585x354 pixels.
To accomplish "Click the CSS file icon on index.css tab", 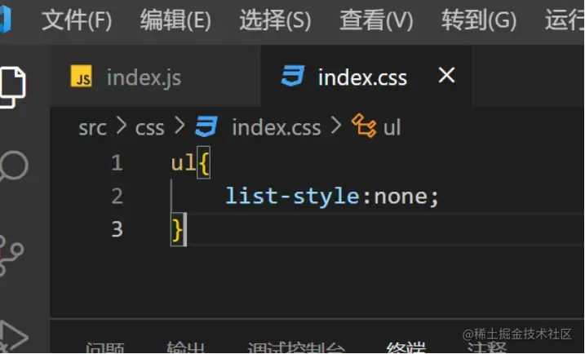I will (x=292, y=77).
